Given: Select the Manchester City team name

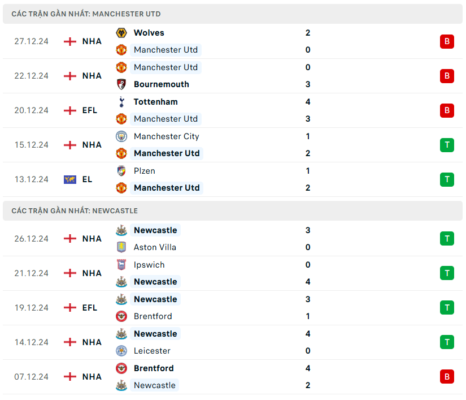Looking at the screenshot, I should tap(166, 136).
